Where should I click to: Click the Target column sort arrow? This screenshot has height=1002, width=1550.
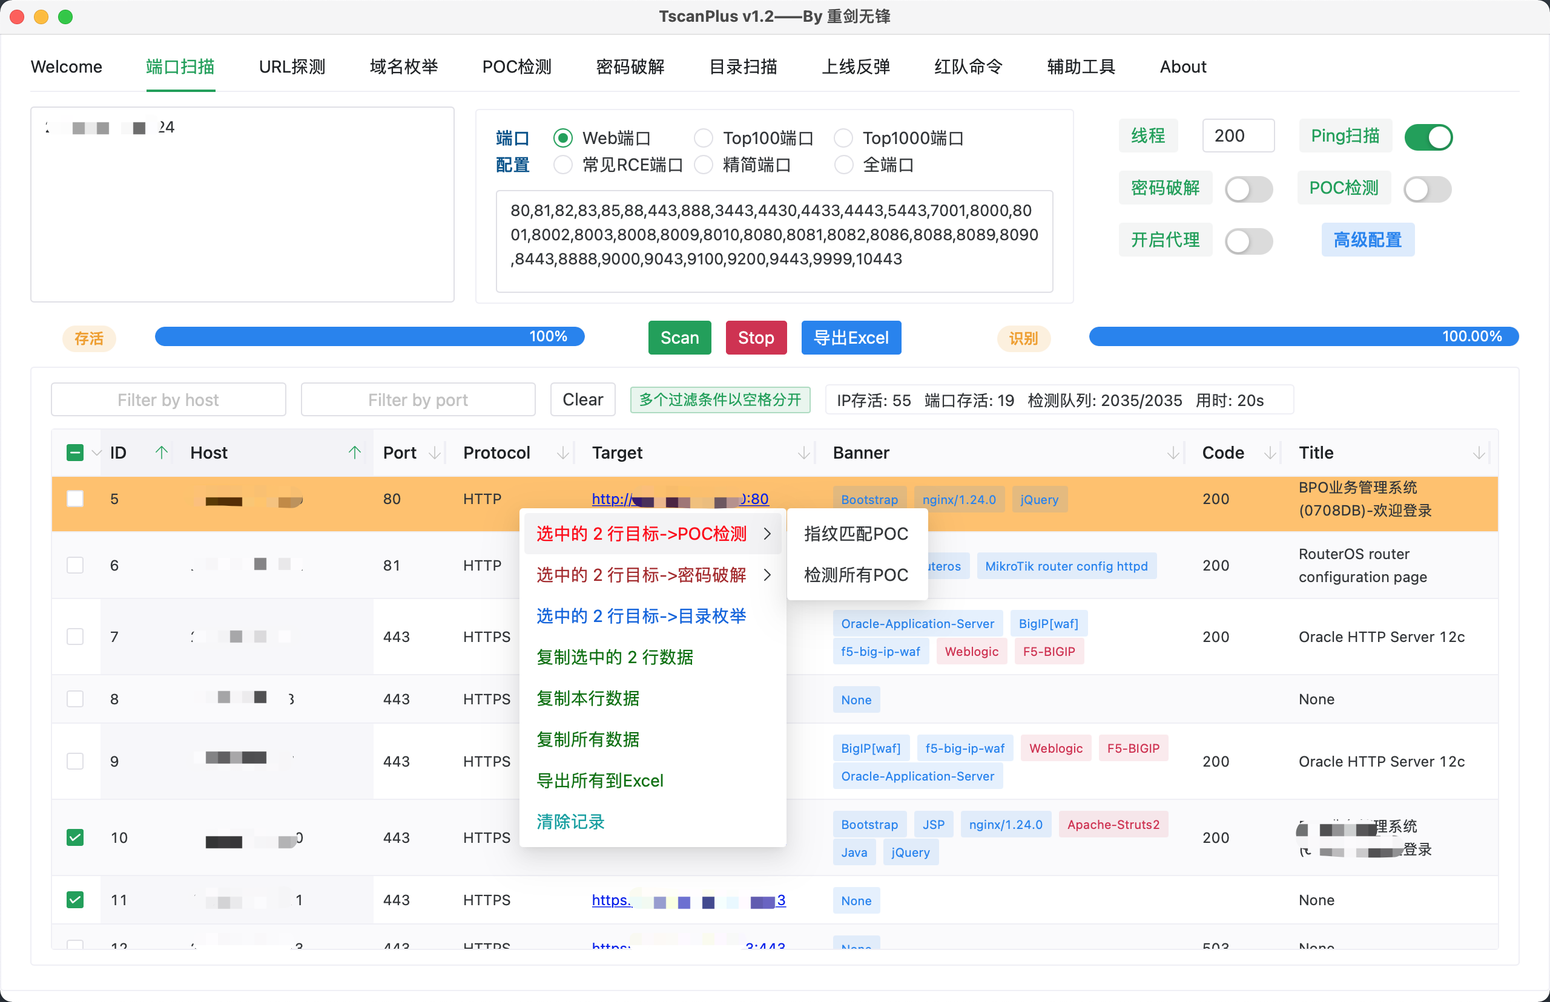coord(803,452)
